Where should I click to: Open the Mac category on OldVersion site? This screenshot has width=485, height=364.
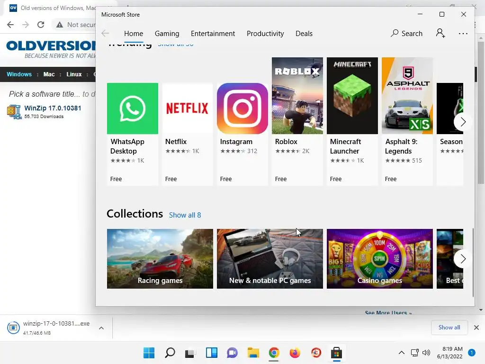click(49, 74)
